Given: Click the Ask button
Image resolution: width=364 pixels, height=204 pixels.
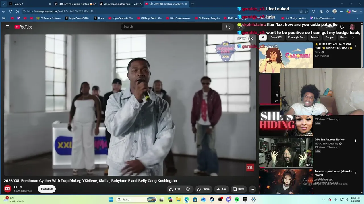Looking at the screenshot, I should (221, 189).
